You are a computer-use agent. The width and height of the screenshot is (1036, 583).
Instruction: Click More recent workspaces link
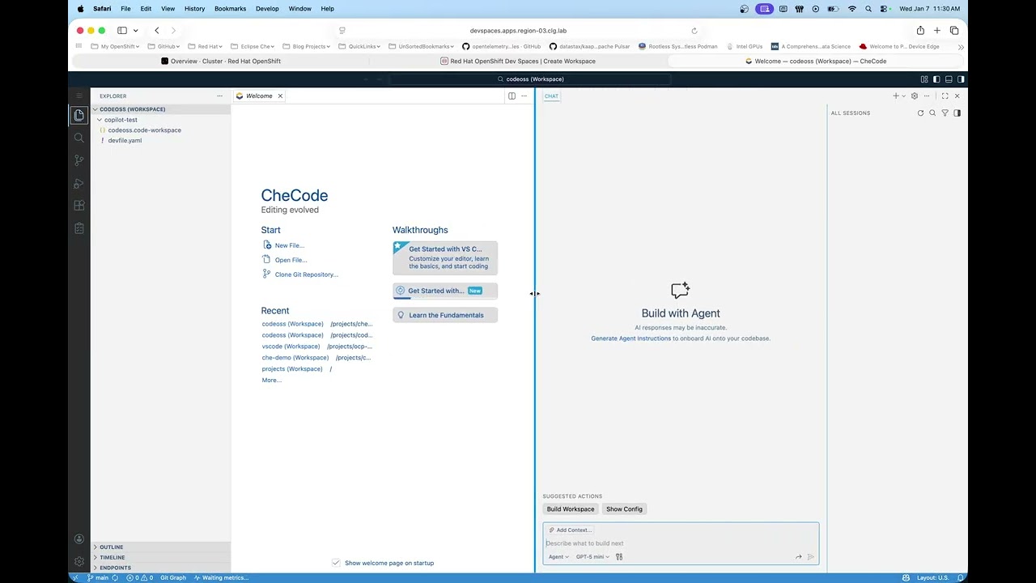point(271,381)
